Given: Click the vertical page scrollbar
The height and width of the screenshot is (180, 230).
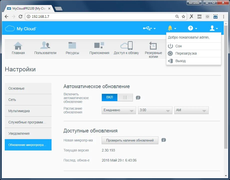Looking at the screenshot, I should pyautogui.click(x=226, y=87).
